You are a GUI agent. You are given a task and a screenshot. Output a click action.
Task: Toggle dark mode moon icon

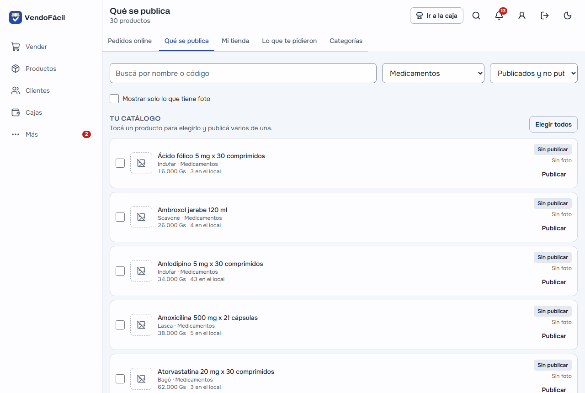pos(568,16)
